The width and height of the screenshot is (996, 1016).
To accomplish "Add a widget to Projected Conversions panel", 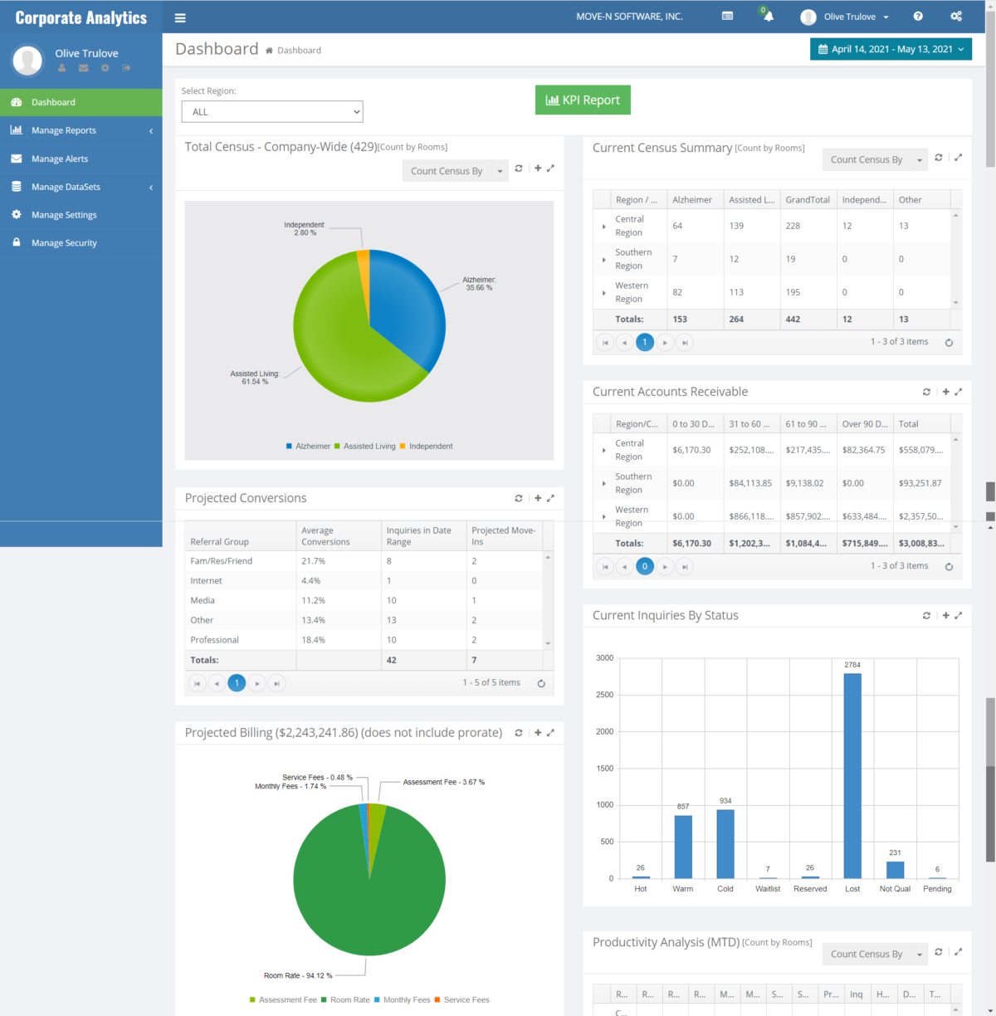I will [x=537, y=498].
